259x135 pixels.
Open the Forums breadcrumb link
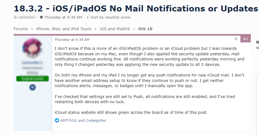pos(21,29)
